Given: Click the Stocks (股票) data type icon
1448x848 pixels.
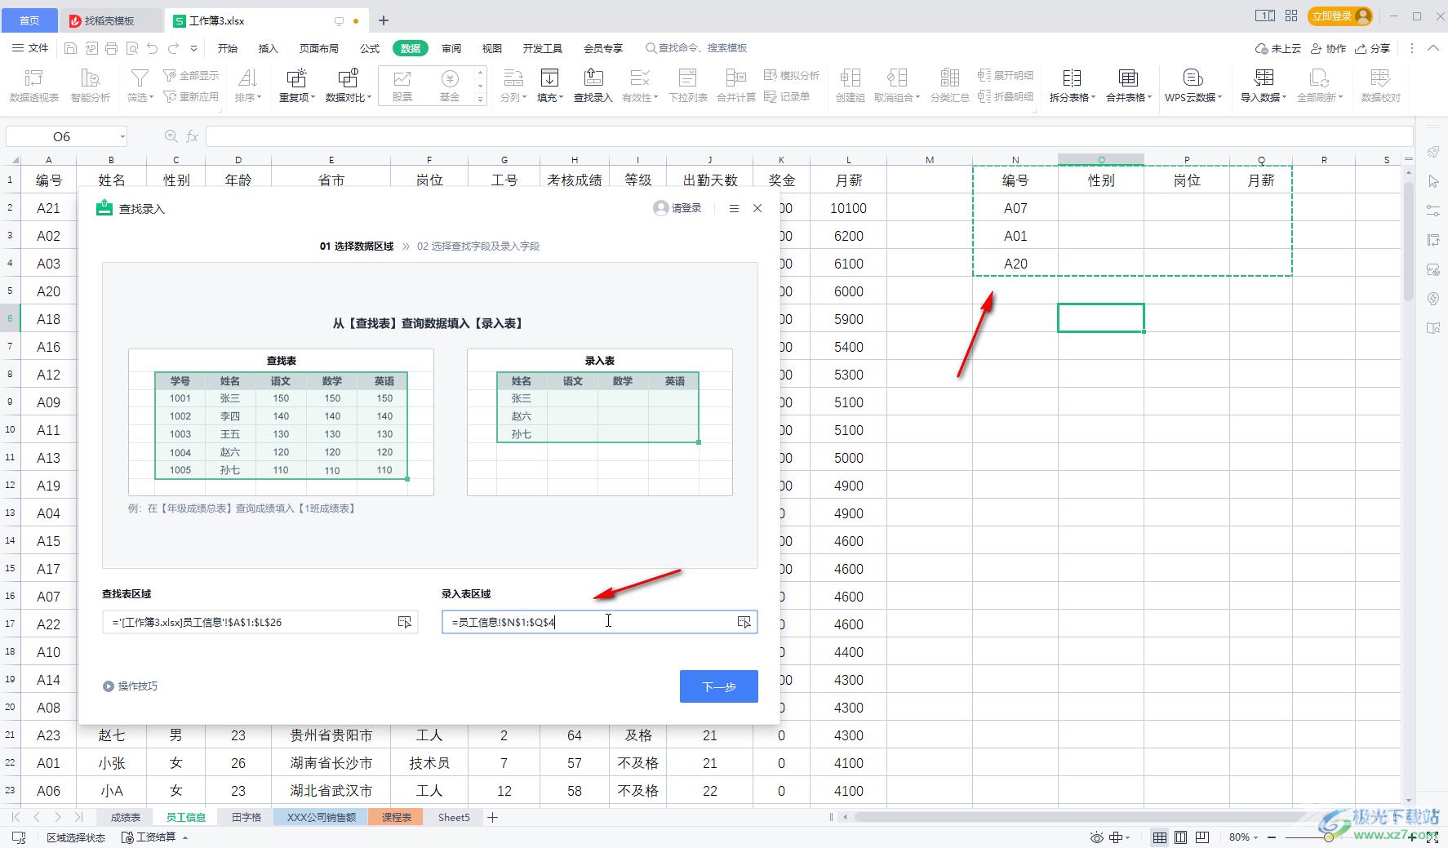Looking at the screenshot, I should pos(402,86).
